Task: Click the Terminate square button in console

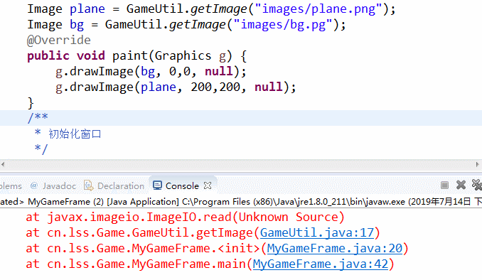Action: (x=444, y=185)
